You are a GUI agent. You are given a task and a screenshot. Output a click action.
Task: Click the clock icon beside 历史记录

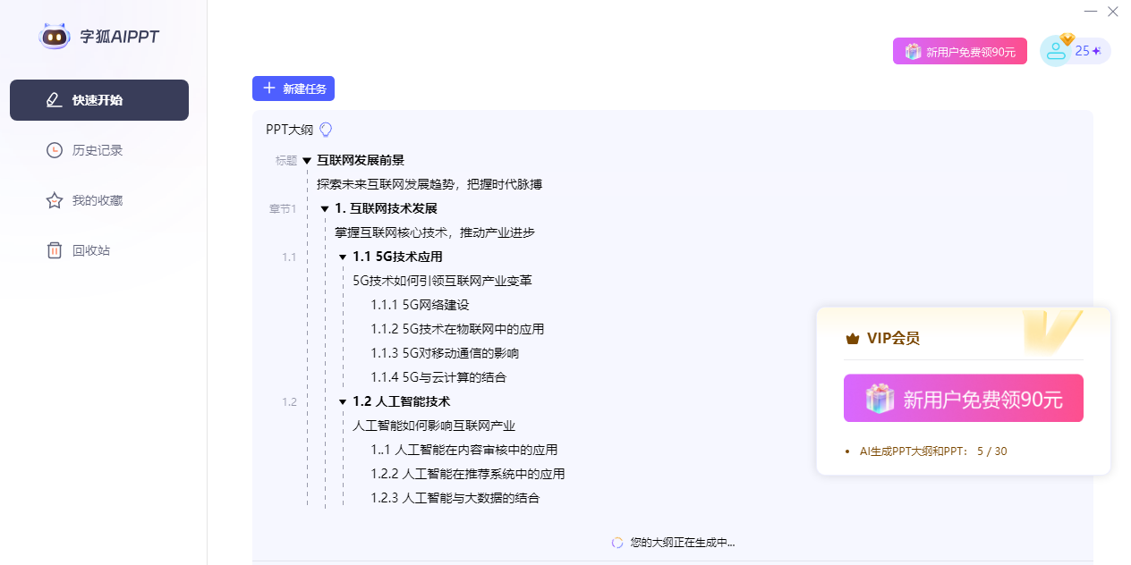[55, 150]
